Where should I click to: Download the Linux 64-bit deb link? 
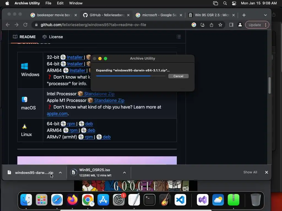(x=89, y=124)
